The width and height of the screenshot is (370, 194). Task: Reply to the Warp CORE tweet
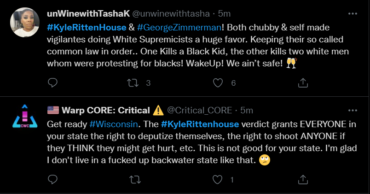click(53, 179)
